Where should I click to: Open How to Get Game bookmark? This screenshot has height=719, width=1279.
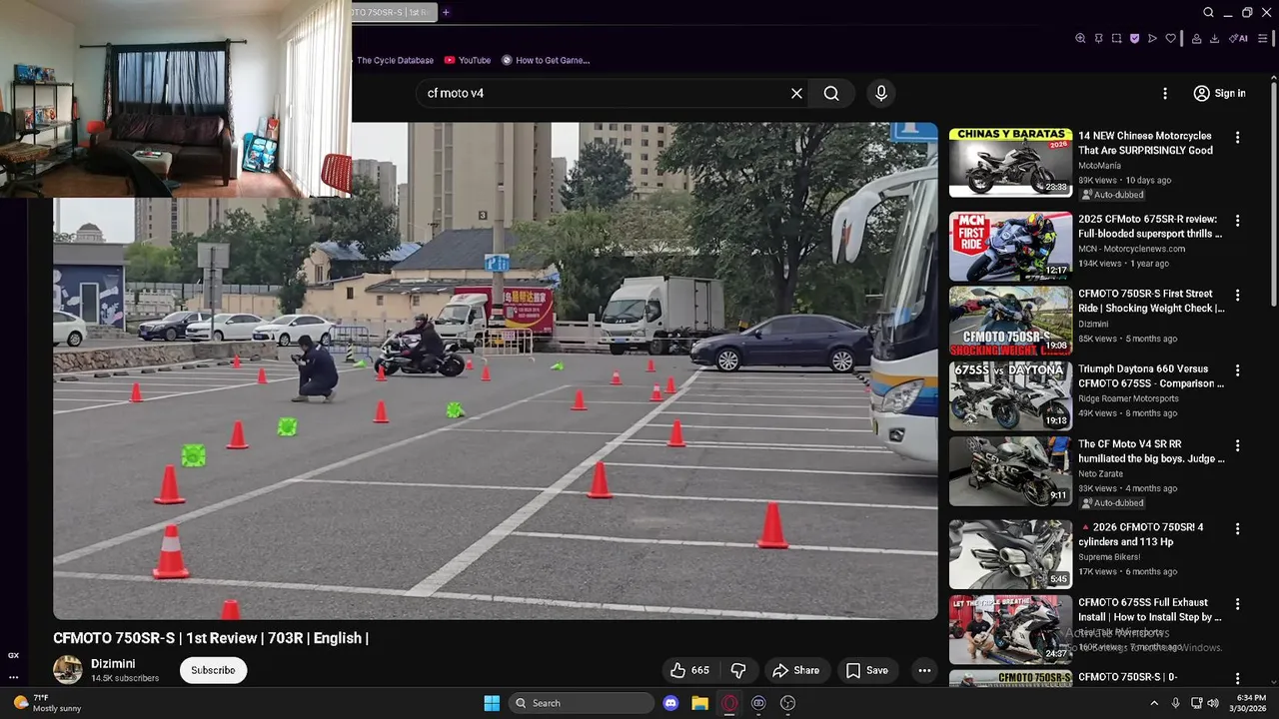pos(546,60)
